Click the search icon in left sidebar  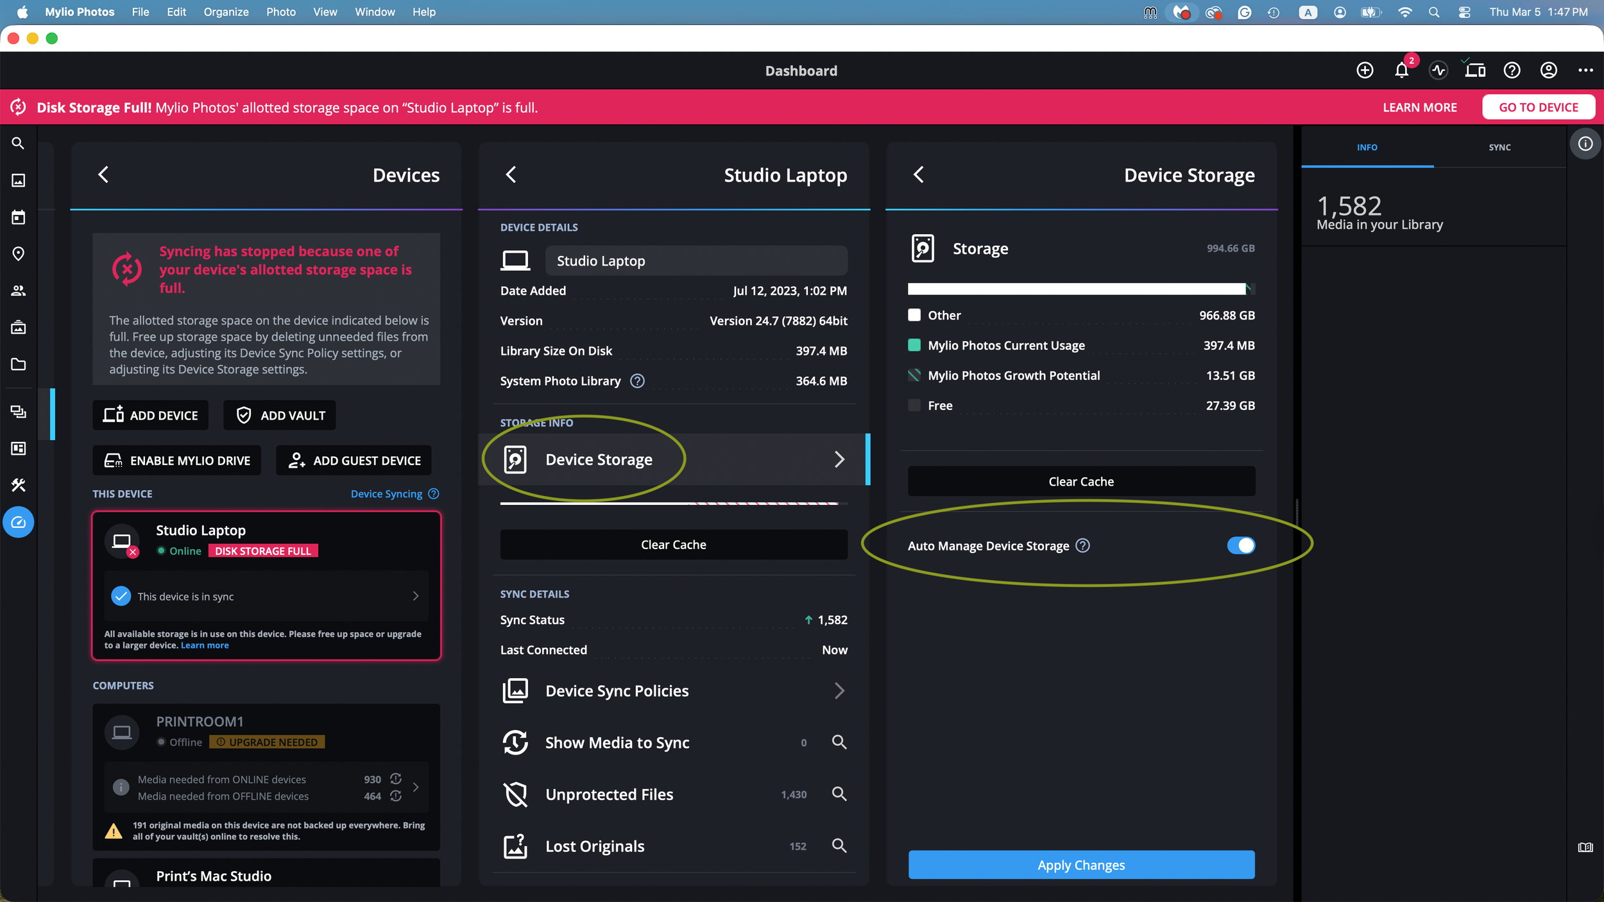coord(18,144)
